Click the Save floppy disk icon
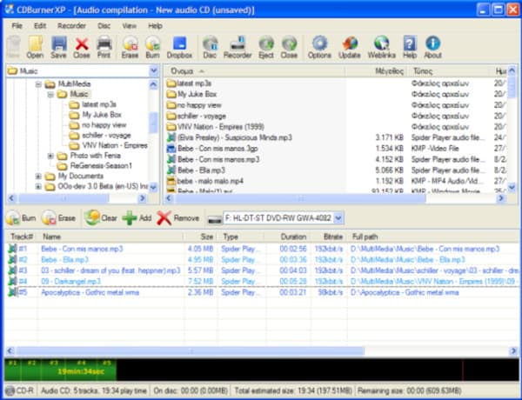This screenshot has height=400, width=522. pos(58,47)
